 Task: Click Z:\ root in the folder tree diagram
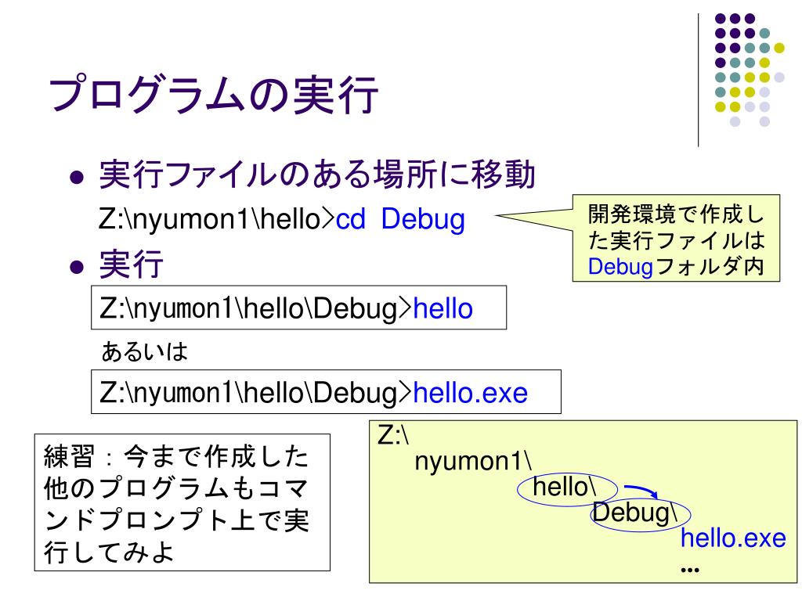coord(393,435)
